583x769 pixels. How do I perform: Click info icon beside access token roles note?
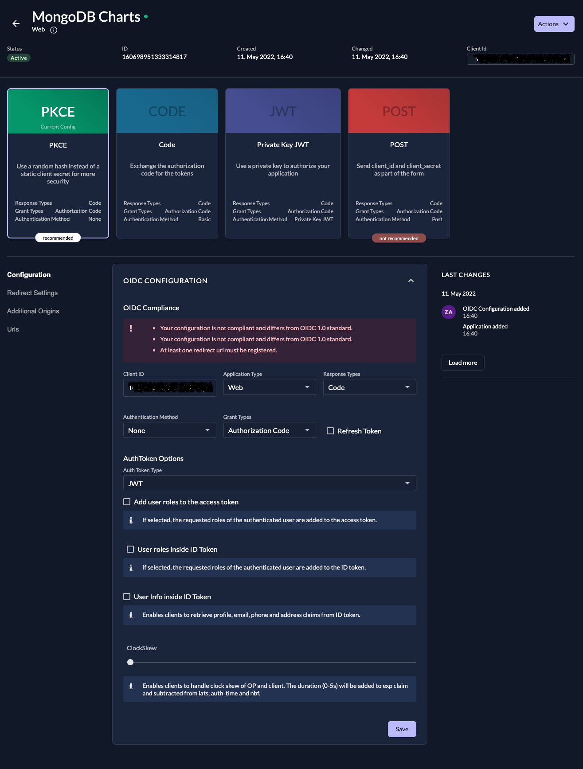[x=131, y=520]
